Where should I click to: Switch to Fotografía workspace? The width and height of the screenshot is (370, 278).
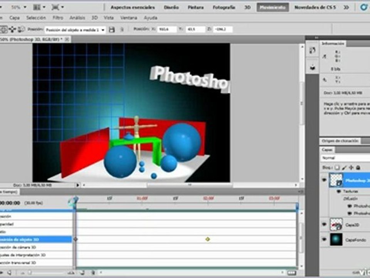[x=224, y=7]
